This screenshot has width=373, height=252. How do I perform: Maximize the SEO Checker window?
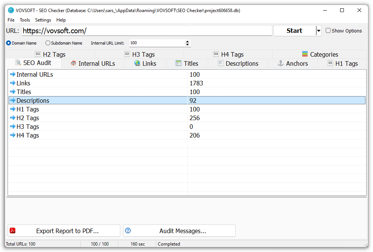tap(342, 10)
